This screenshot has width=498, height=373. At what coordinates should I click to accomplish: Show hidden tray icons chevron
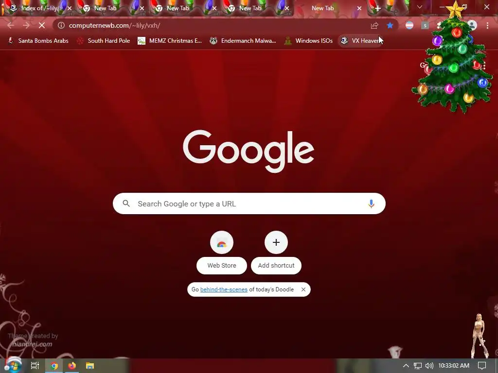(x=406, y=366)
